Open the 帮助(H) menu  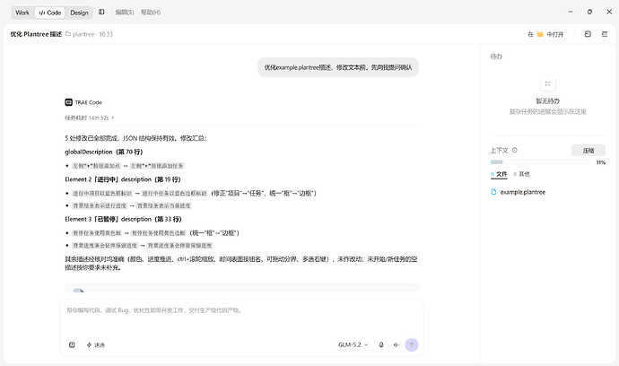click(151, 13)
